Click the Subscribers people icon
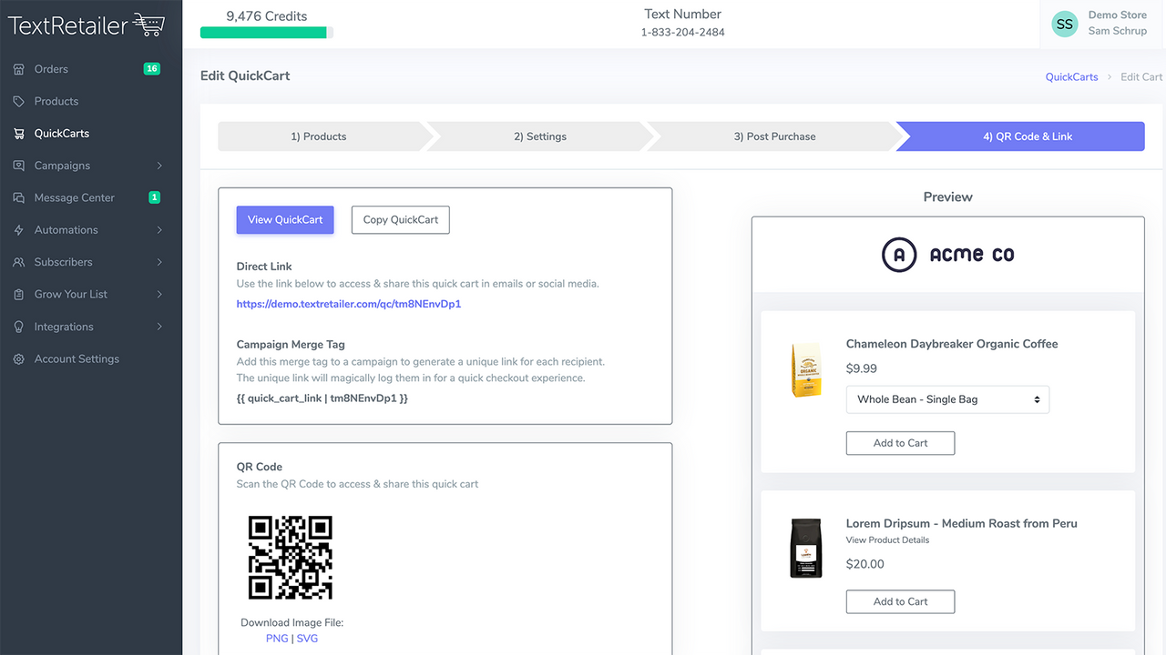The width and height of the screenshot is (1166, 655). pos(19,262)
